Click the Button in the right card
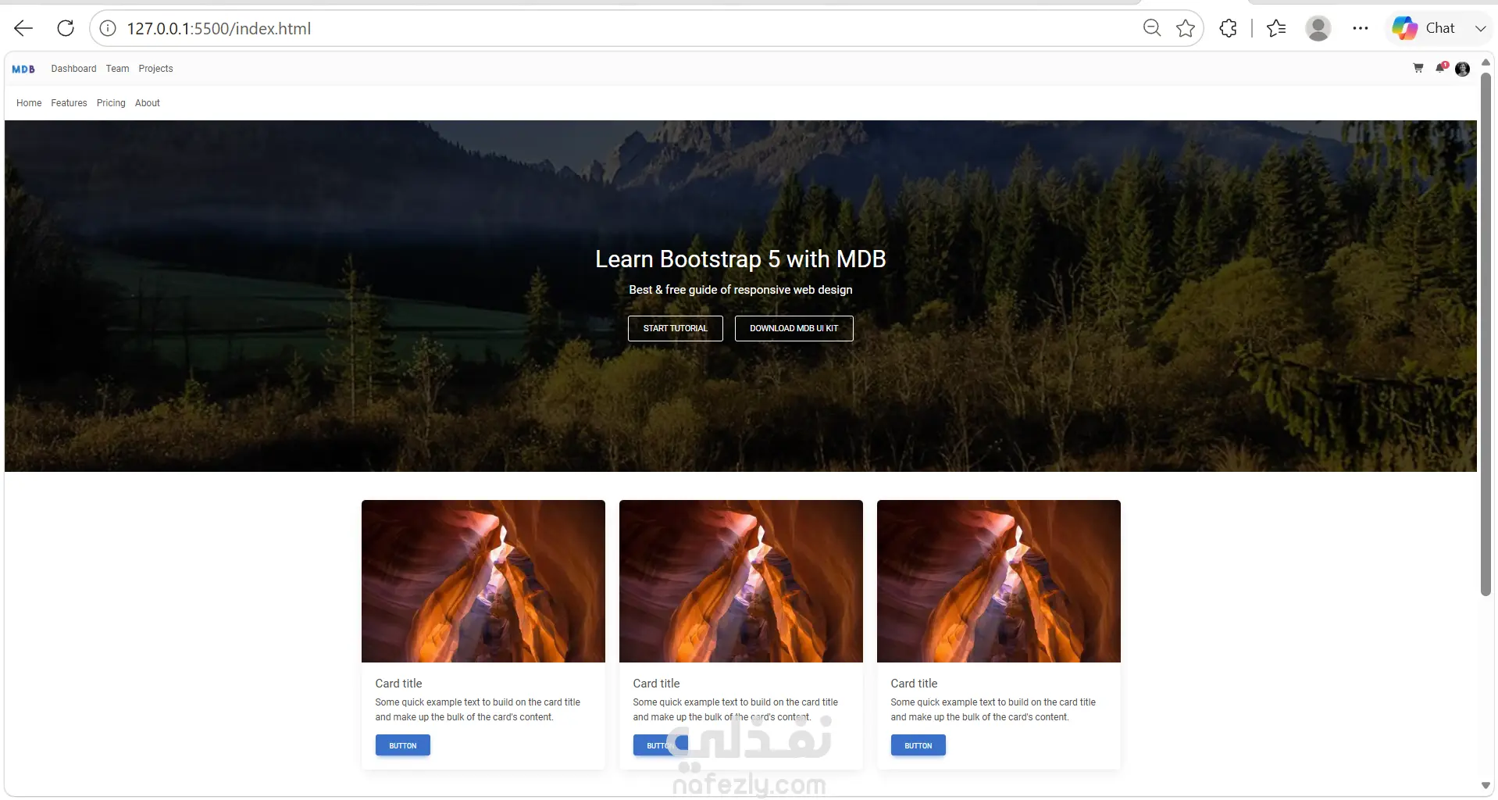Image resolution: width=1498 pixels, height=800 pixels. tap(918, 745)
